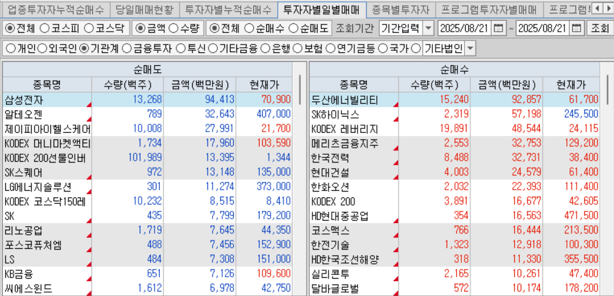The image size is (614, 296).
Task: Select the SK스퀘어 row
Action: 148,172
